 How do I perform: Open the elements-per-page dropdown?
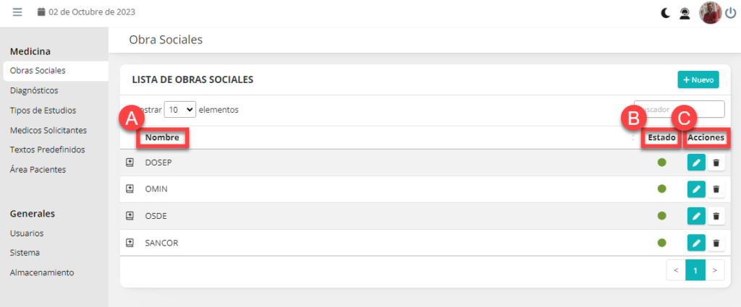[x=180, y=110]
